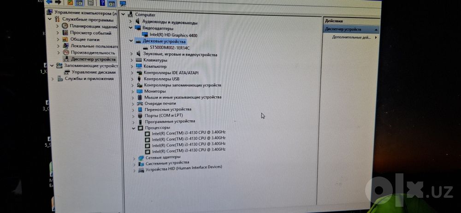Viewport: 461px width, 213px height.
Task: Select the last Intel(R) Core(TM) i3-4130 entry
Action: coord(189,150)
